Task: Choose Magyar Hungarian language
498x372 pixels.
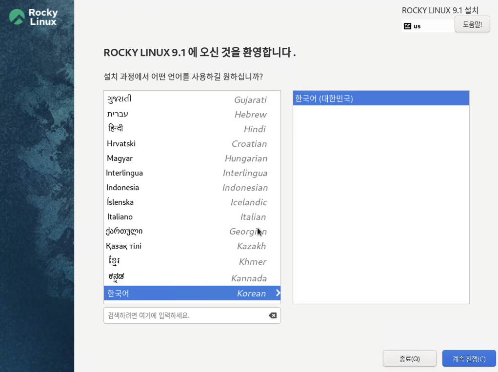Action: click(192, 158)
